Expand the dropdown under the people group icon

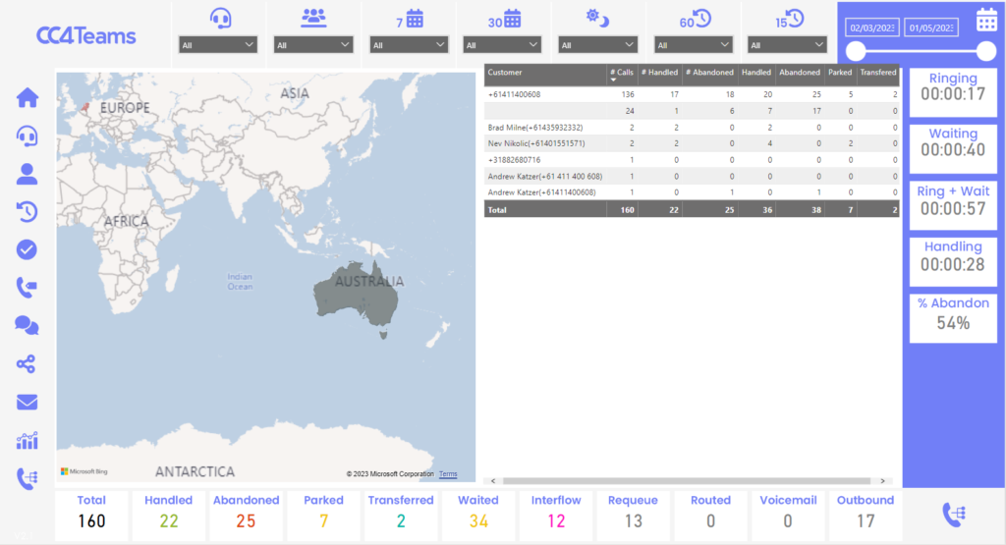(x=313, y=45)
